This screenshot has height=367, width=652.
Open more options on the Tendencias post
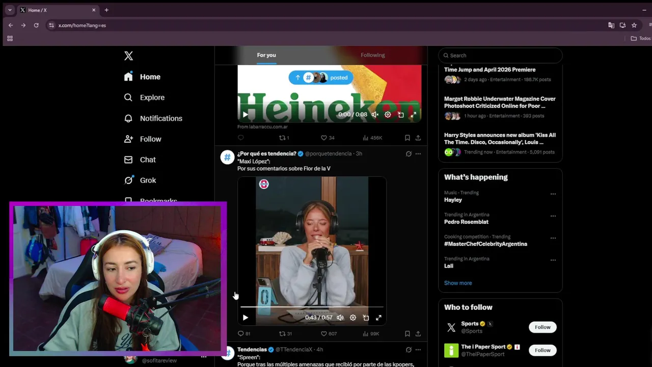point(418,350)
